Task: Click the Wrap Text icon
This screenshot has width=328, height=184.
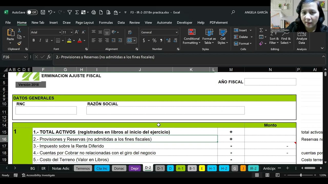Action: click(130, 32)
